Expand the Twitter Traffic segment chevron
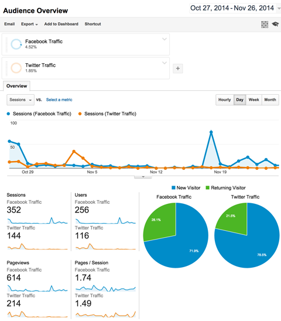Screen dimensions: 281x321 [165, 63]
